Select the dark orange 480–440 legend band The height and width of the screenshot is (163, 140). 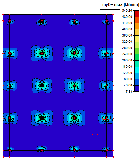tap(137, 20)
